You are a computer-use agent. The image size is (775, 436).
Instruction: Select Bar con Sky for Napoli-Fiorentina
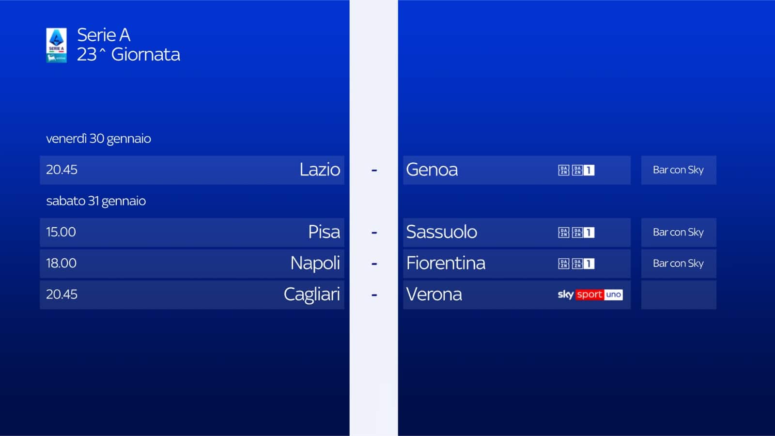678,264
